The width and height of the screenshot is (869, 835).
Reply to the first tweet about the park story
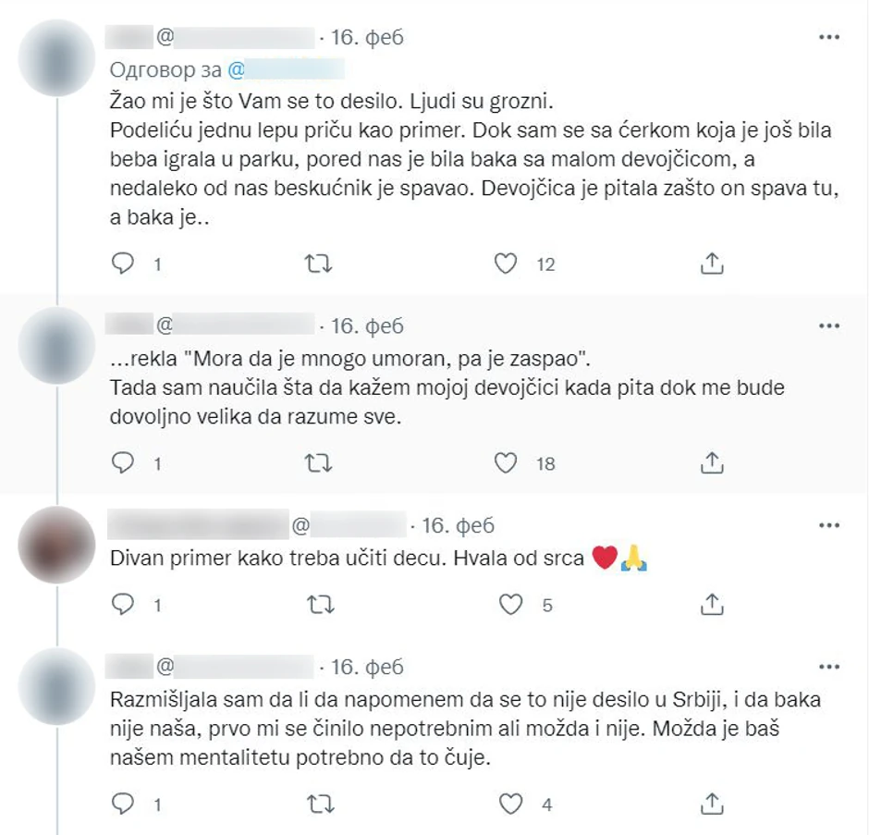pos(122,264)
